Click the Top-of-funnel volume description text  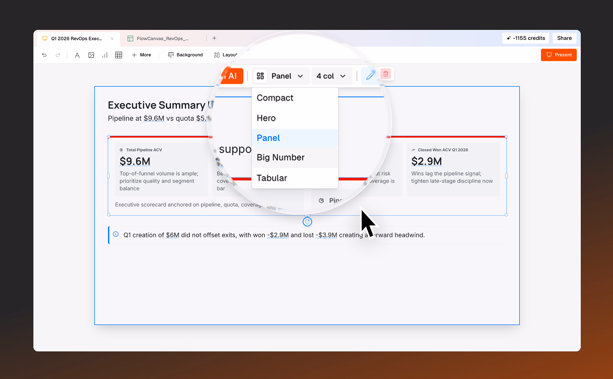pos(159,181)
